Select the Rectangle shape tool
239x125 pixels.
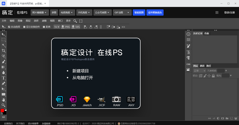(4, 94)
